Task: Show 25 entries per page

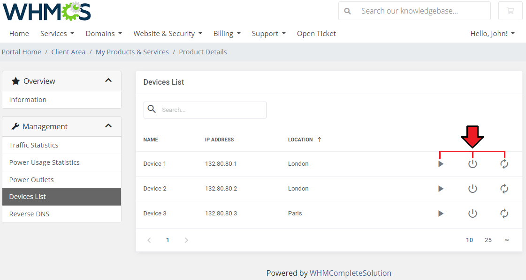Action: tap(488, 240)
